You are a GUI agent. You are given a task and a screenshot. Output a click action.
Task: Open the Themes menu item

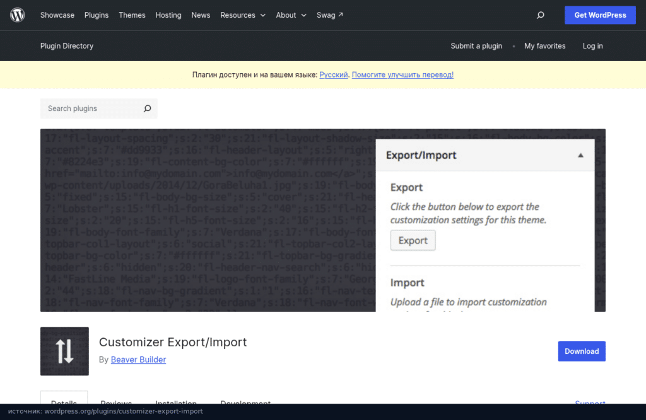(132, 15)
